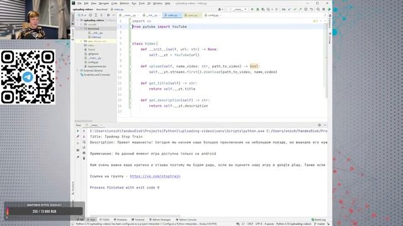
Task: Collapse the uploading-videos root folder
Action: pos(78,20)
